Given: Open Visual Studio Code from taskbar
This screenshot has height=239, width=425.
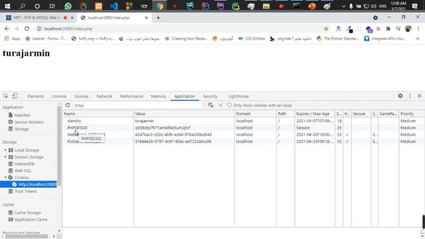Looking at the screenshot, I should pos(114,6).
